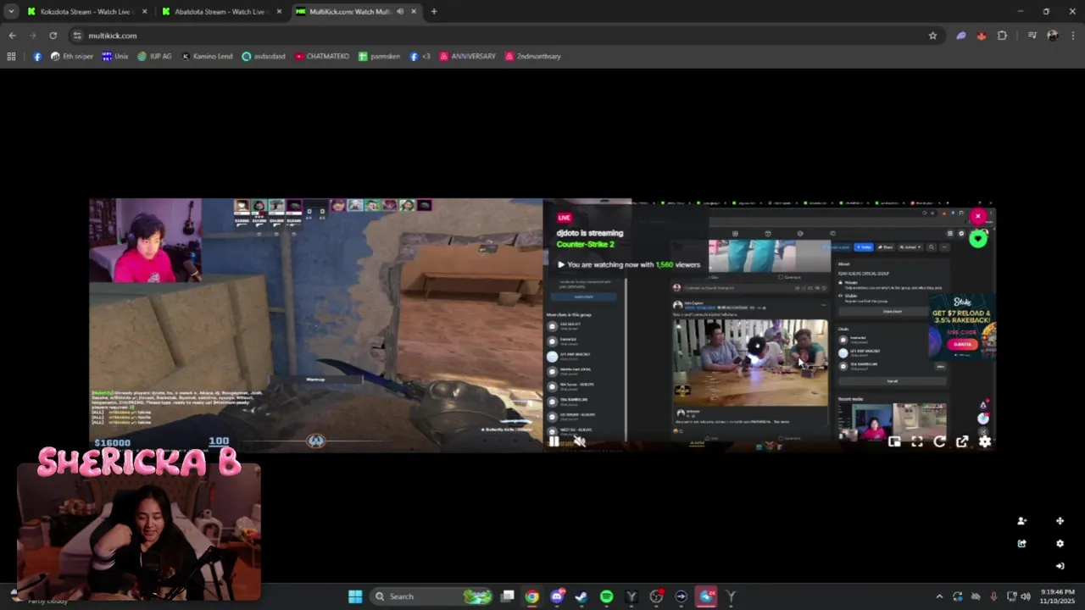Mute the MultiKick tab via speaker icon

point(399,12)
